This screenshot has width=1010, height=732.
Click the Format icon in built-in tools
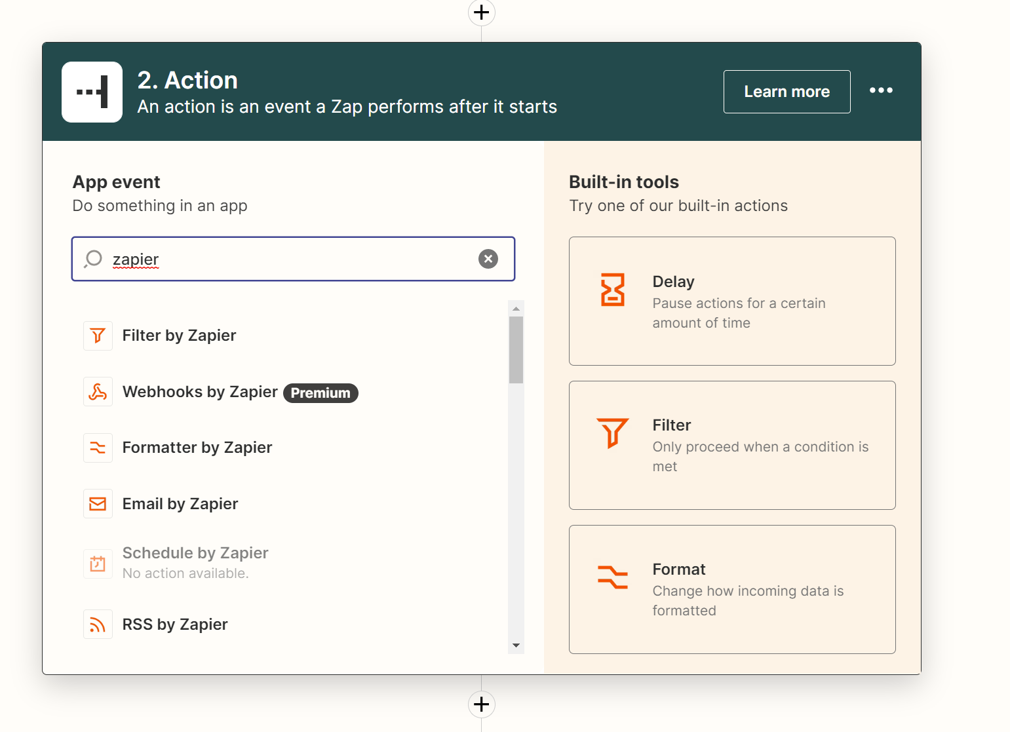point(613,577)
